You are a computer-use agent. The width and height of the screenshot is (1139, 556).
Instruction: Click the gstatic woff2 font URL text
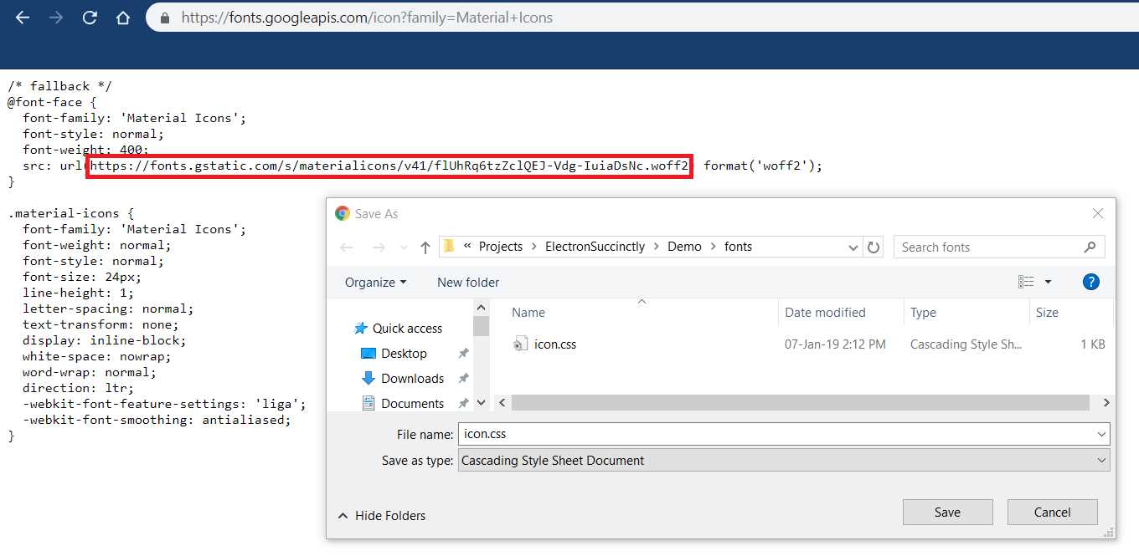389,166
